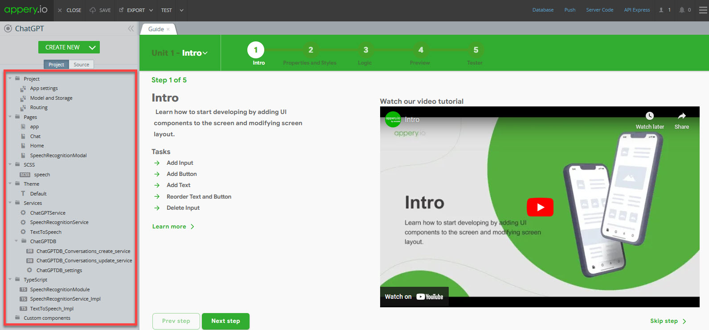This screenshot has width=709, height=330.
Task: Click the gear icon beside ChatGPTService
Action: coord(23,213)
